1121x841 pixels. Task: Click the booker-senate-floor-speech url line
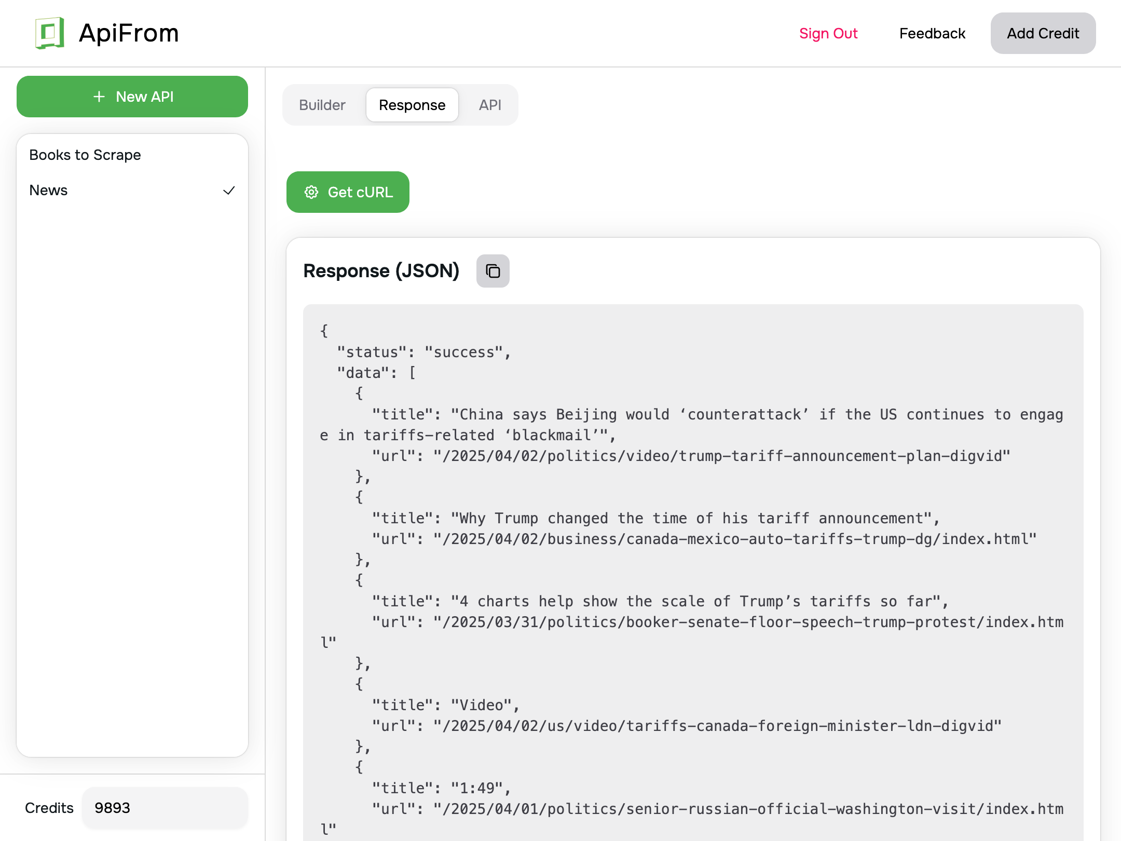692,632
